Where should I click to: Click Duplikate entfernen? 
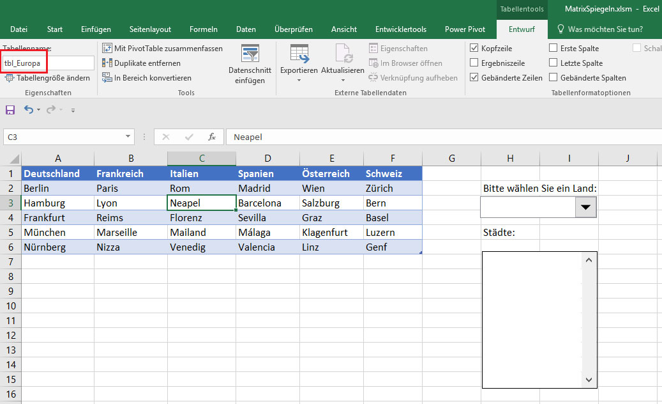click(x=142, y=63)
